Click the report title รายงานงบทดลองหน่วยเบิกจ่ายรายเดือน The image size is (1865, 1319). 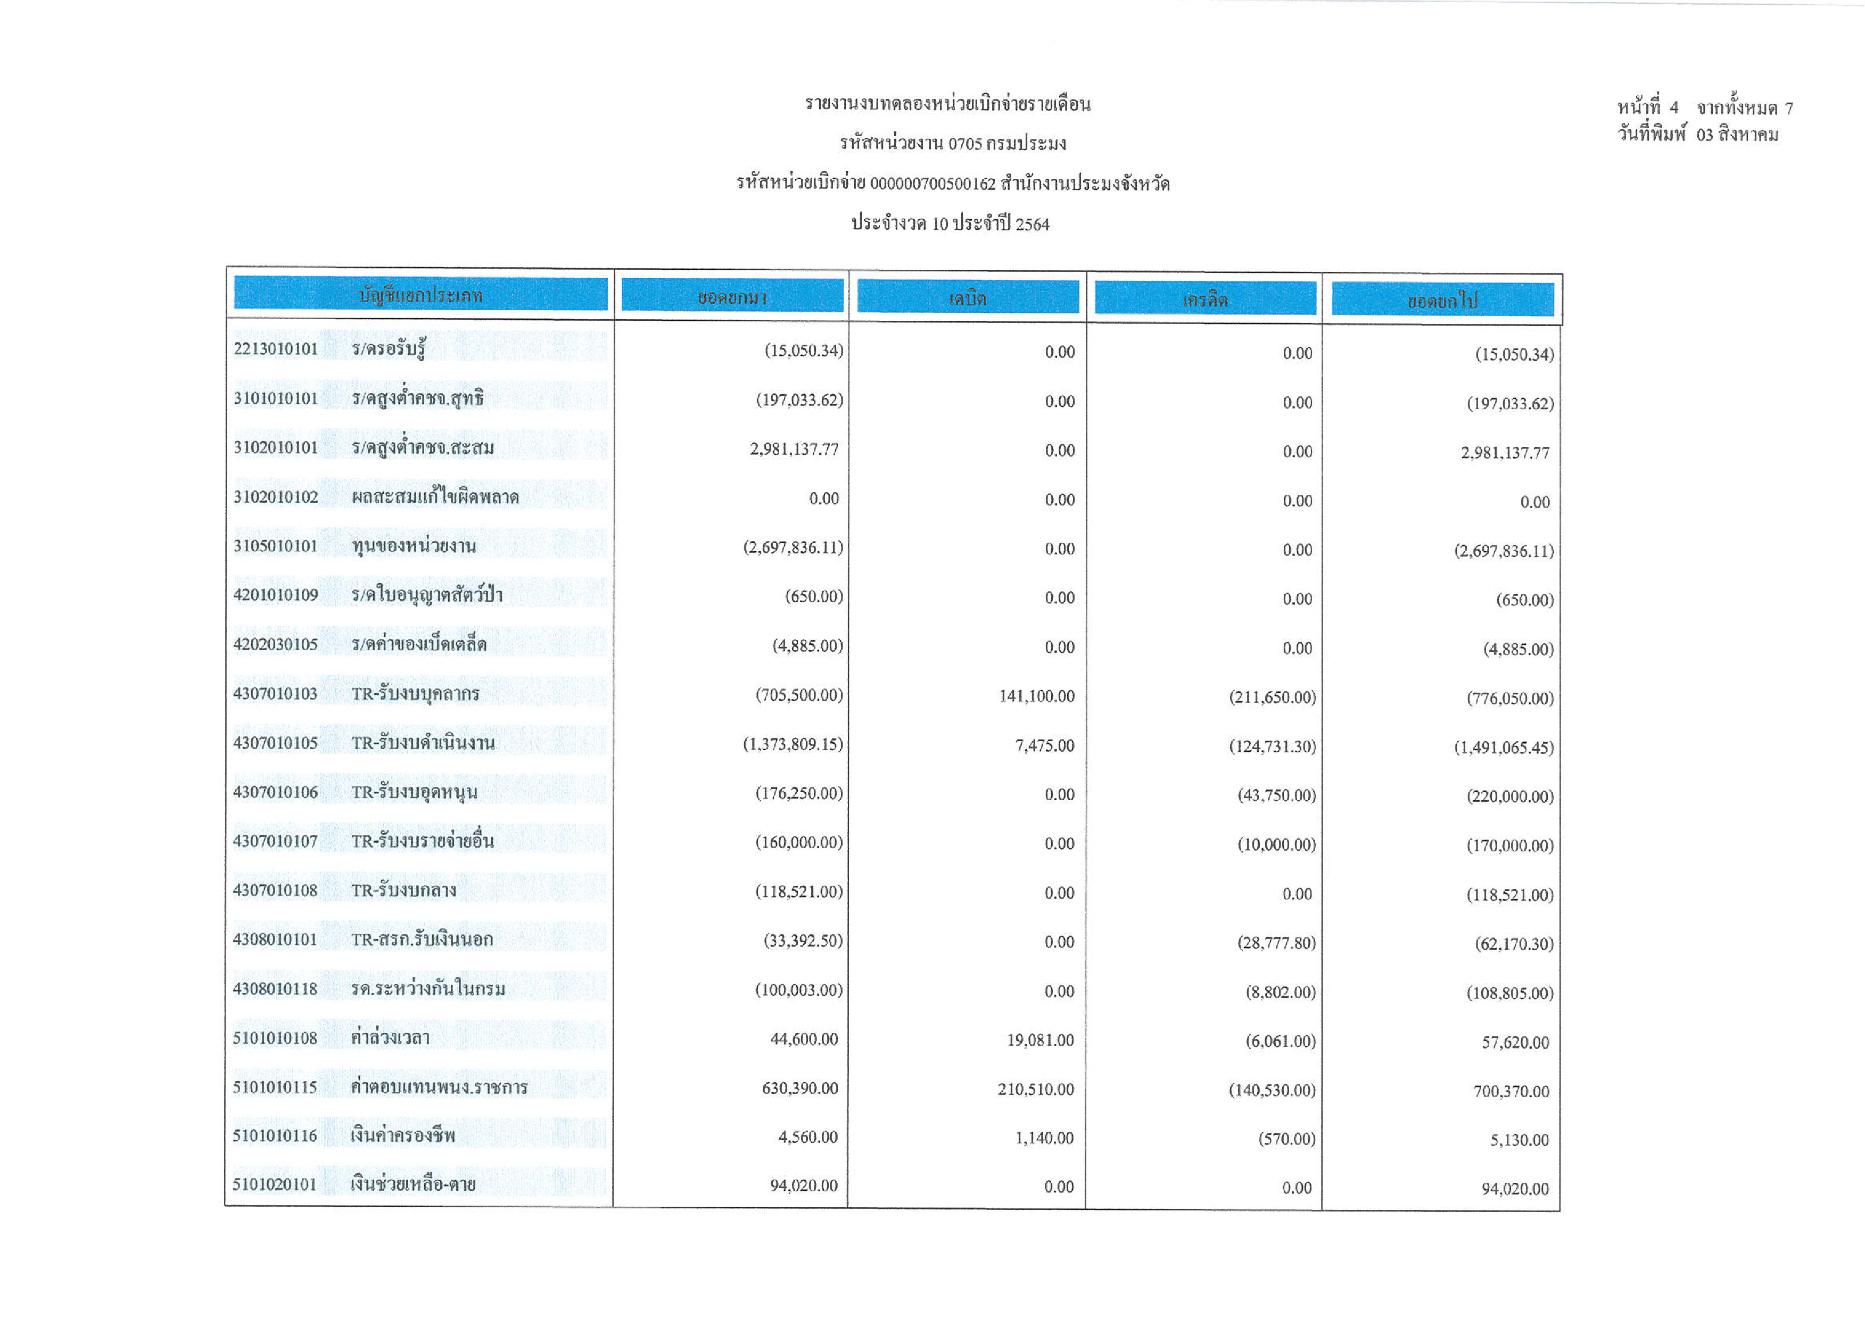click(x=947, y=104)
